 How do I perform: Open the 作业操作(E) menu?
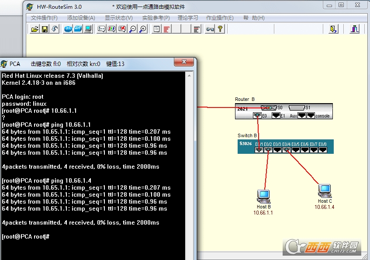(x=220, y=18)
